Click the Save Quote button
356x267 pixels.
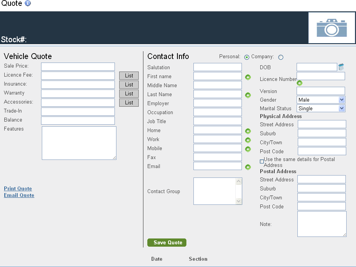point(167,242)
